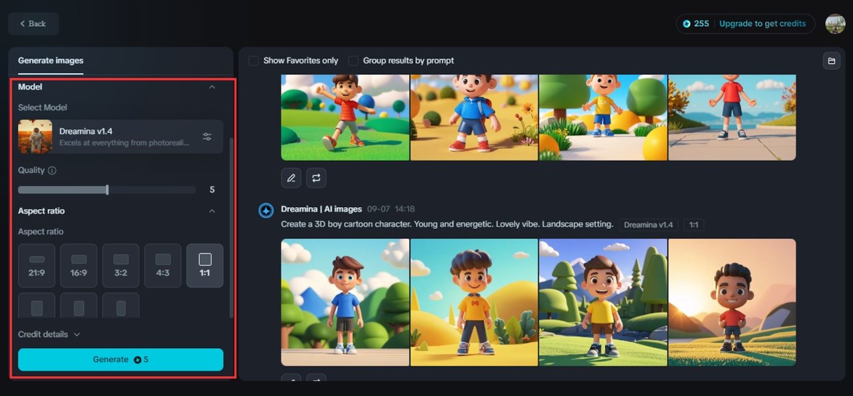Open lower image of boy among pine trees
The width and height of the screenshot is (853, 396).
603,302
